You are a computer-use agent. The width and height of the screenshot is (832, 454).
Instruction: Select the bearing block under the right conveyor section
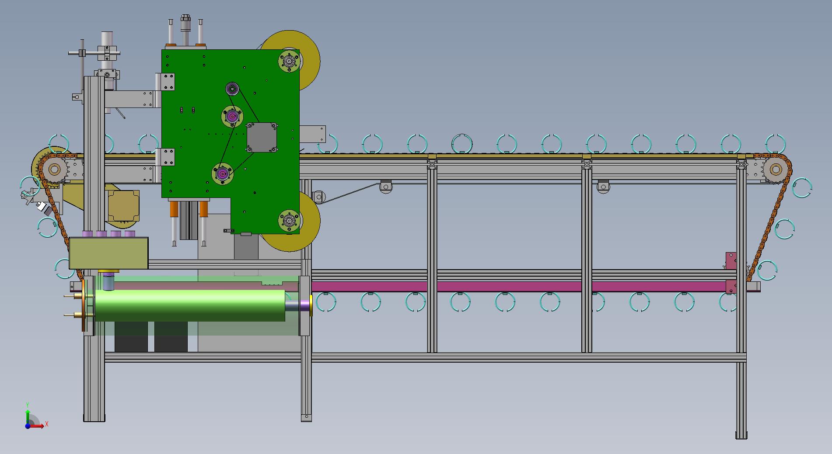pos(603,187)
